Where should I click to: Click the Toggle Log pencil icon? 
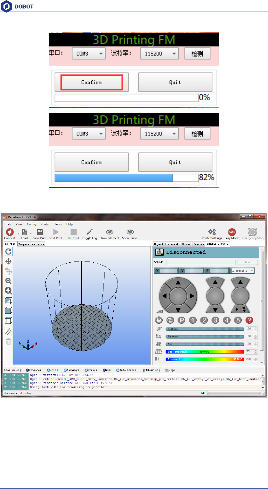coord(89,232)
